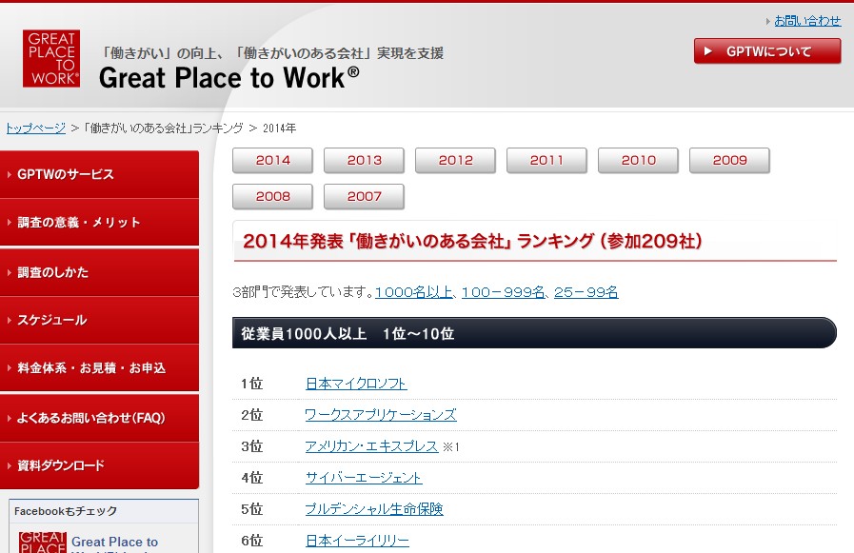
Task: Open よくあるお問い合わせ(FAQ) sidebar menu
Action: pyautogui.click(x=99, y=418)
